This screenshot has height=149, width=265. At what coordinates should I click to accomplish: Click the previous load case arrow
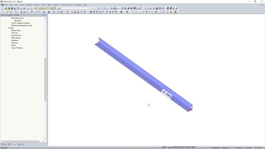(92, 8)
